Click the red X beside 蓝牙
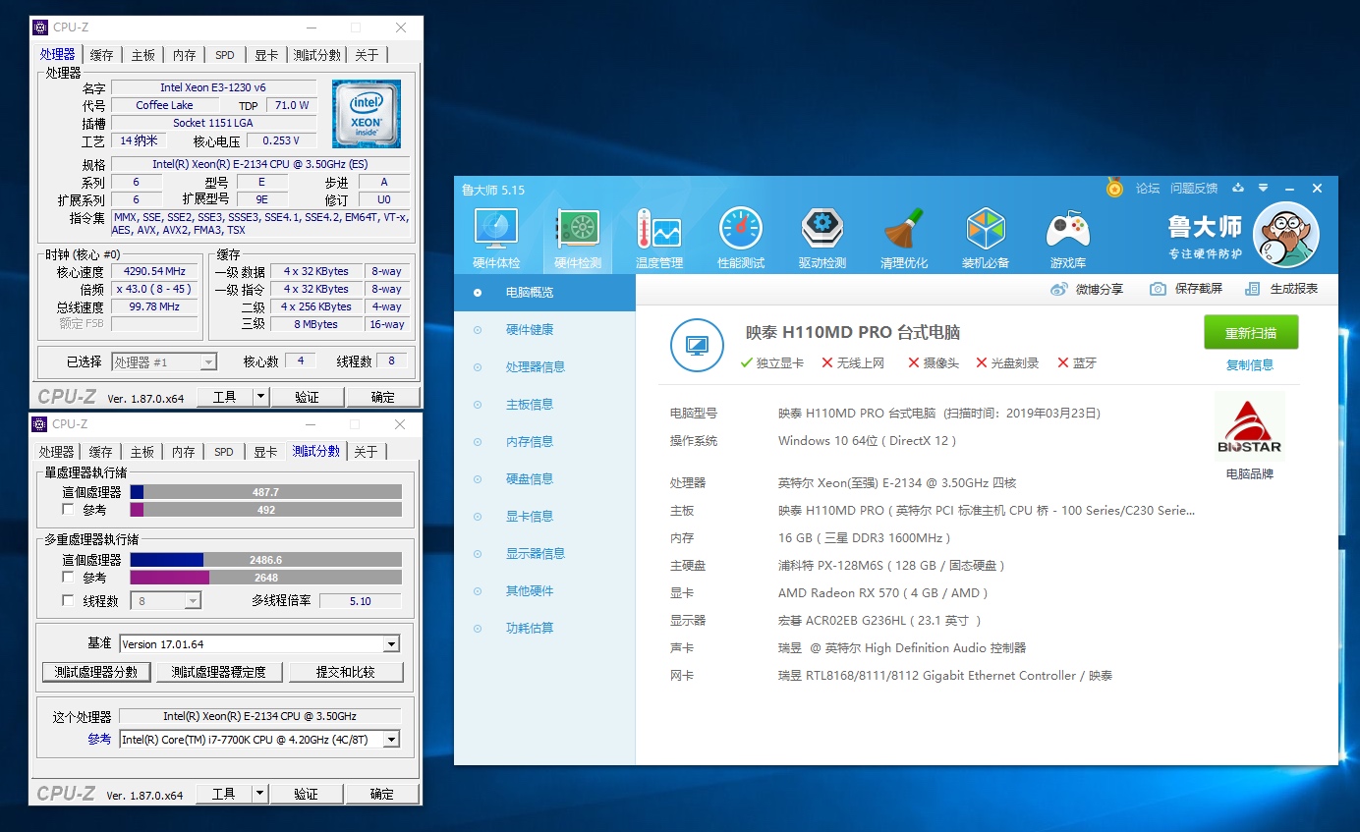This screenshot has width=1360, height=832. pos(1063,363)
